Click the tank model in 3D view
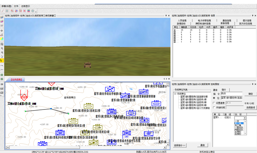The image size is (257, 153). 88,65
